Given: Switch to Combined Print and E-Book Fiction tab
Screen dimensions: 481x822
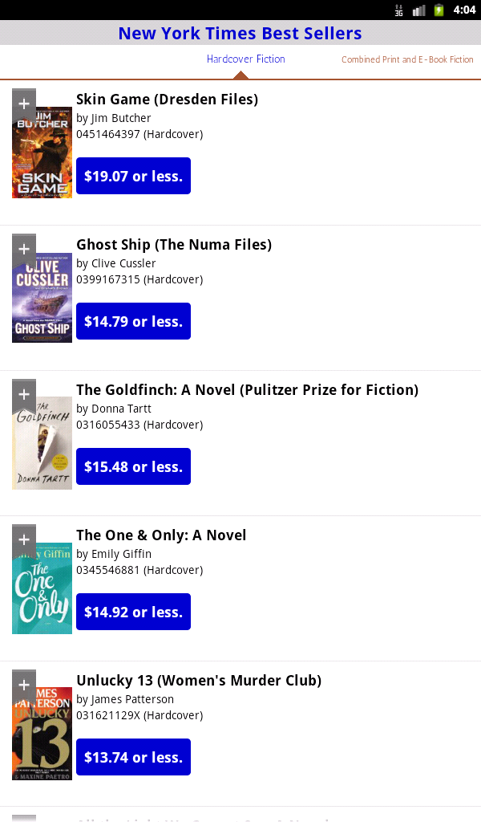Looking at the screenshot, I should (407, 60).
